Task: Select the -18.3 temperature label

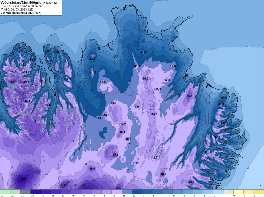Action: tap(163, 174)
